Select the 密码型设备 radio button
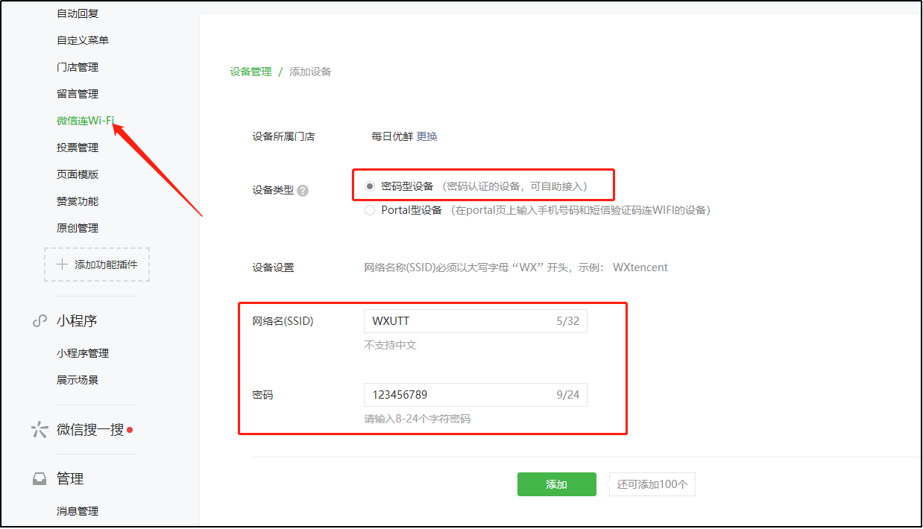 pyautogui.click(x=370, y=186)
